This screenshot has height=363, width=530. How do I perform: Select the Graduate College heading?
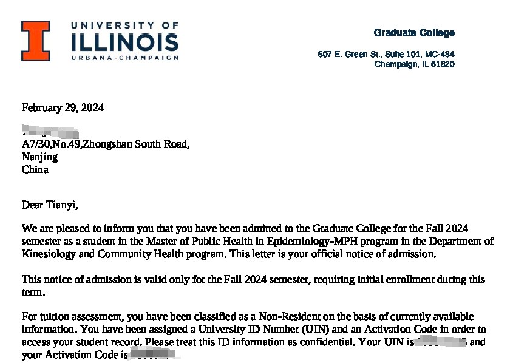[414, 33]
